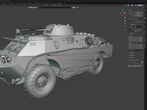Switch to Compositing workspace tab
Screen dimensions: 147x110
coord(37,3)
